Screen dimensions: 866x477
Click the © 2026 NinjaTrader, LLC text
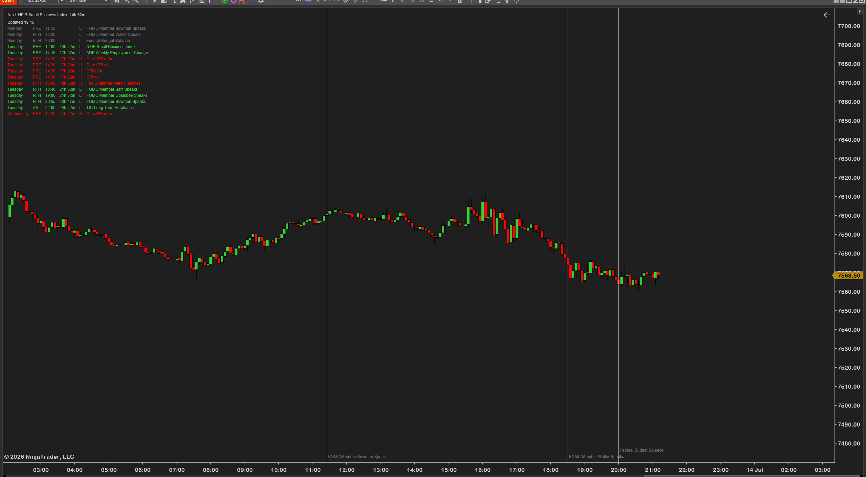[x=39, y=457]
